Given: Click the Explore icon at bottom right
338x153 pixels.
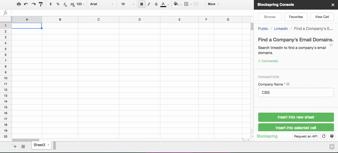Looking at the screenshot, I should pyautogui.click(x=332, y=147).
